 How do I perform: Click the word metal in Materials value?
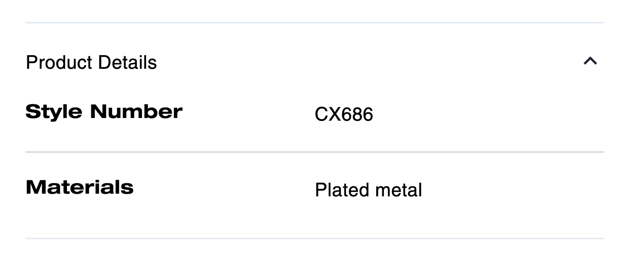click(399, 190)
